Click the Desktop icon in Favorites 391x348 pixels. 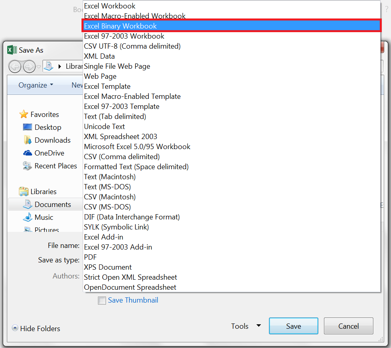(27, 127)
